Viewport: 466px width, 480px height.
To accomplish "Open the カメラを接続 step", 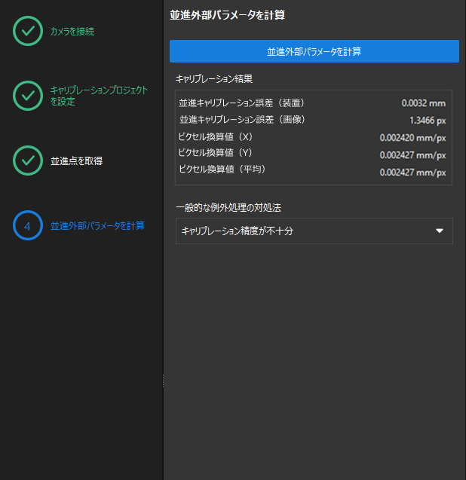I will pos(72,31).
